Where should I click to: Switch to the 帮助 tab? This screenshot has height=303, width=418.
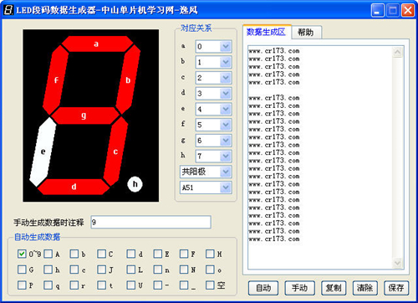click(306, 33)
